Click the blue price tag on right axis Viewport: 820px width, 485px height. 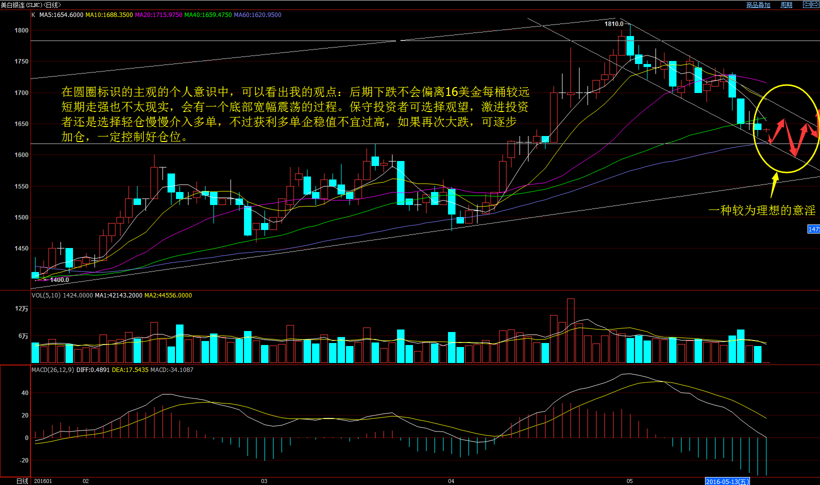tap(814, 229)
